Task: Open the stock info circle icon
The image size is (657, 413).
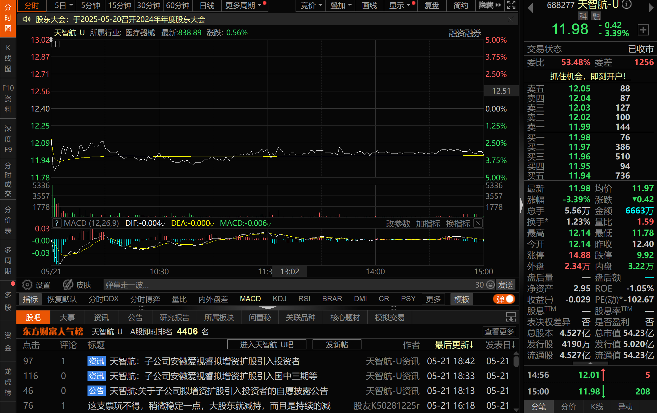Action: (626, 4)
